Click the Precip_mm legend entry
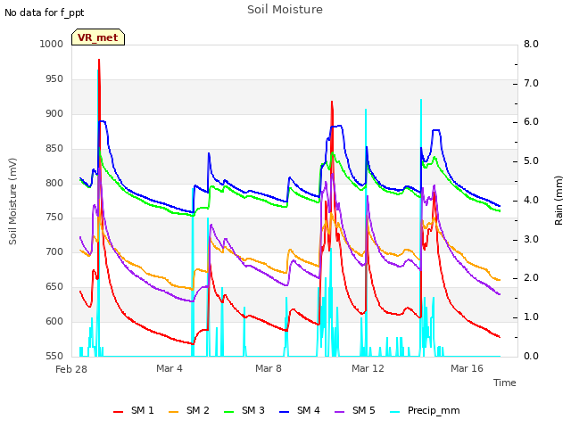Viewport: 571px width, 428px height. (x=425, y=410)
